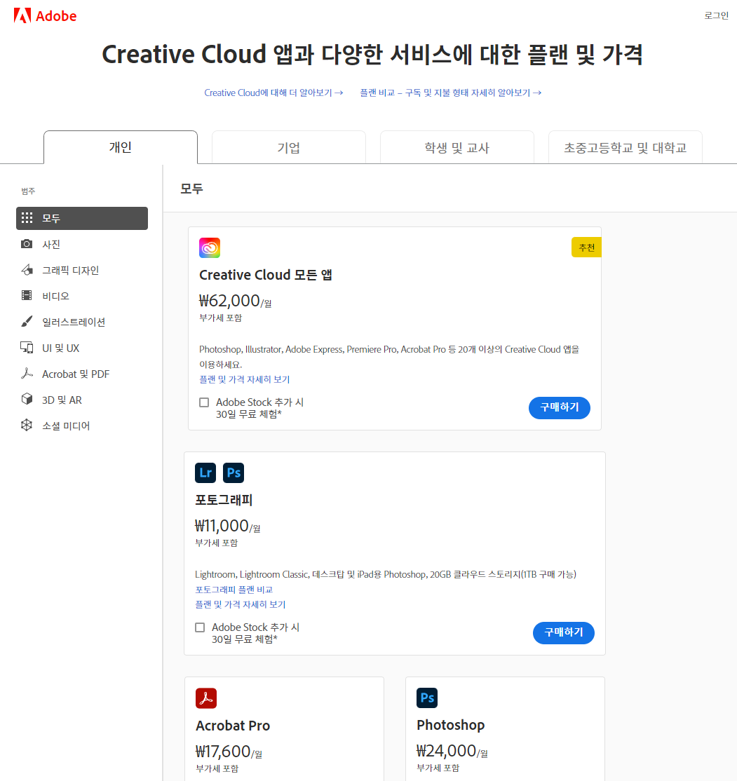Open 플랜 및 가격 자세히 보기 in 포토그래피 card
This screenshot has height=781, width=737.
point(241,604)
